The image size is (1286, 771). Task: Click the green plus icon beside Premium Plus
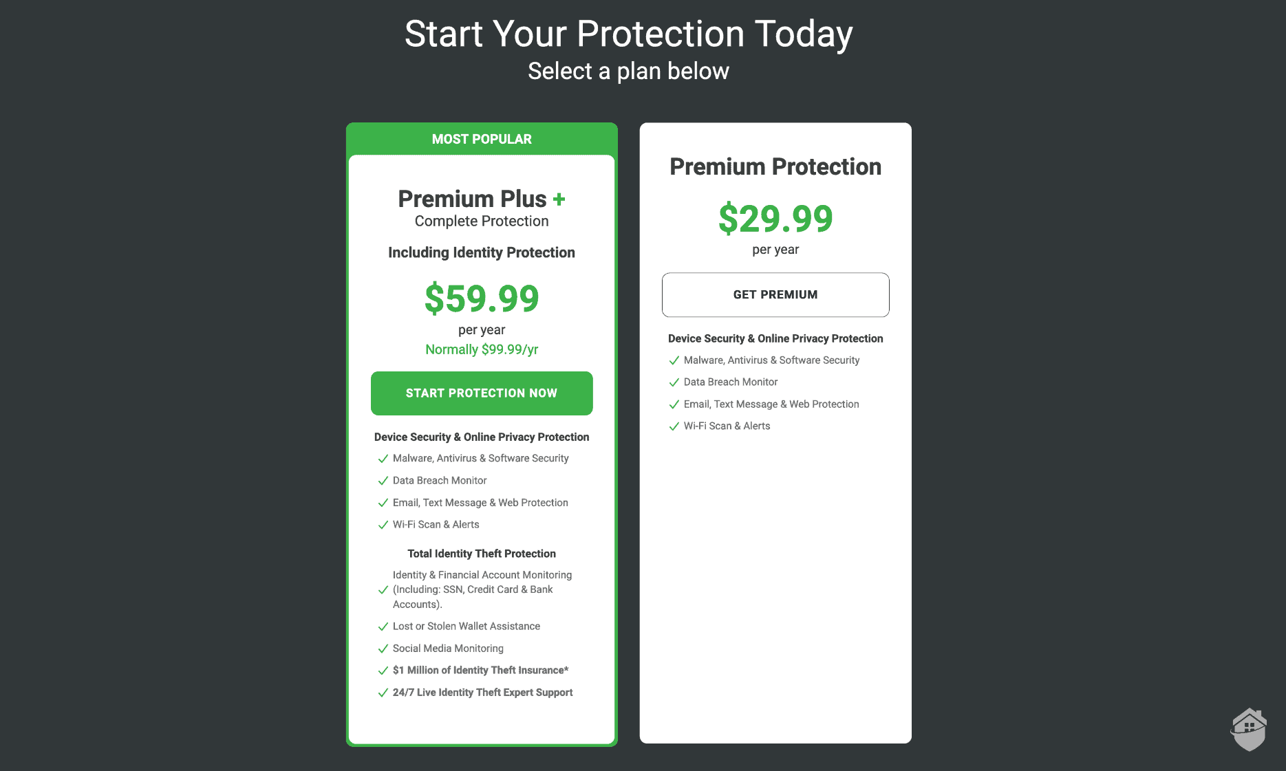559,199
